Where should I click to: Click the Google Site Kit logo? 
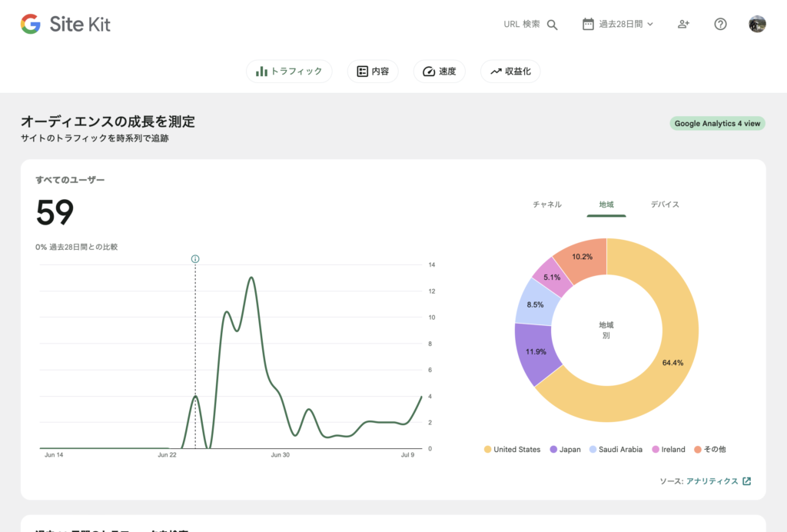[65, 24]
